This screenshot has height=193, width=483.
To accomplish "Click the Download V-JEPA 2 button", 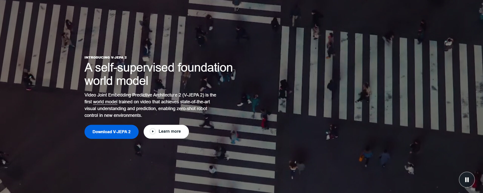I will pyautogui.click(x=111, y=132).
